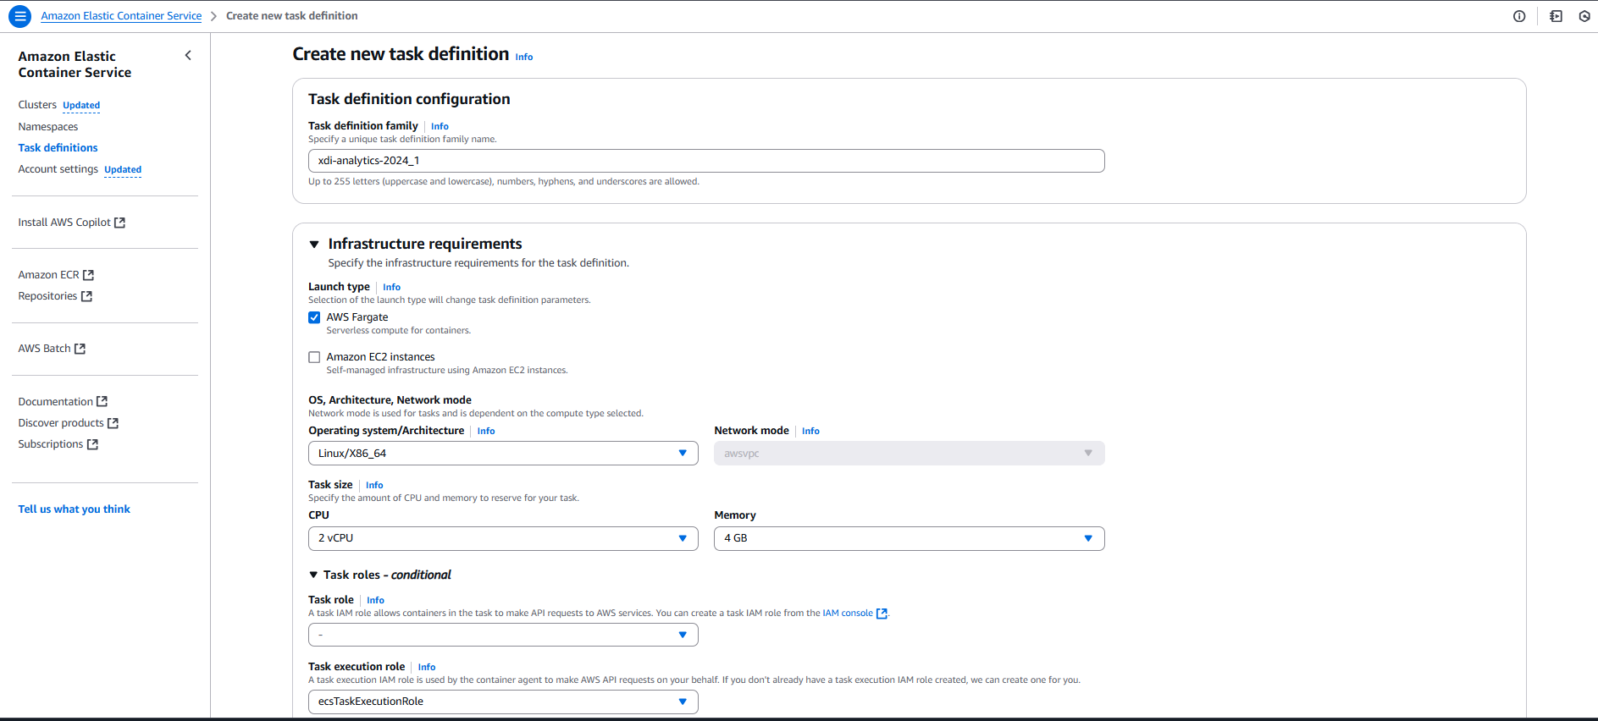This screenshot has width=1598, height=721.
Task: Select Task definitions in the sidebar
Action: [58, 148]
